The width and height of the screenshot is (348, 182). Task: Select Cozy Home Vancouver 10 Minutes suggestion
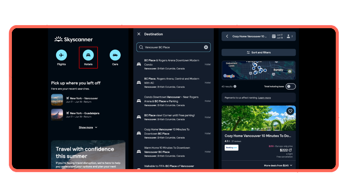(x=173, y=133)
